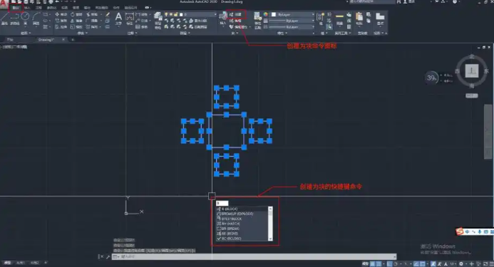Click the Erase tool pencil icon
The width and height of the screenshot is (494, 267).
click(108, 14)
